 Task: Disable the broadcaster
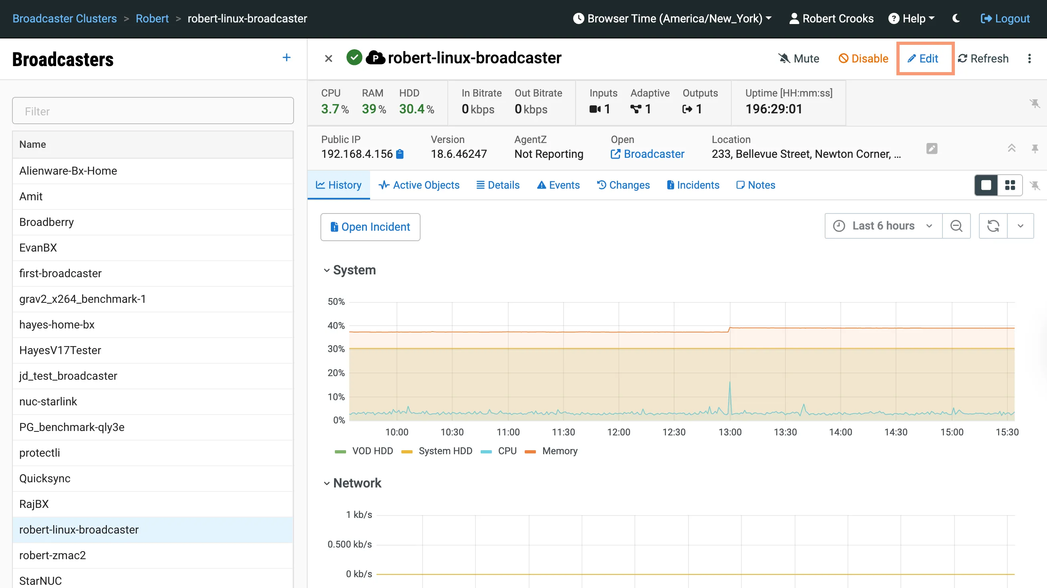(x=863, y=58)
